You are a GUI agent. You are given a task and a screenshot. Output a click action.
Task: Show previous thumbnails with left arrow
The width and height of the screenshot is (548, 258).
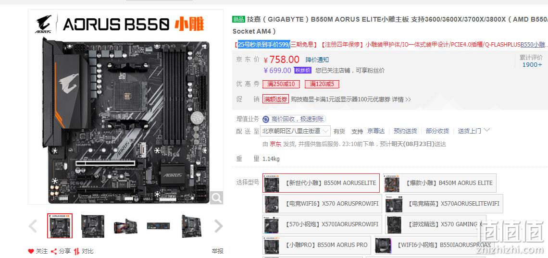[33, 226]
